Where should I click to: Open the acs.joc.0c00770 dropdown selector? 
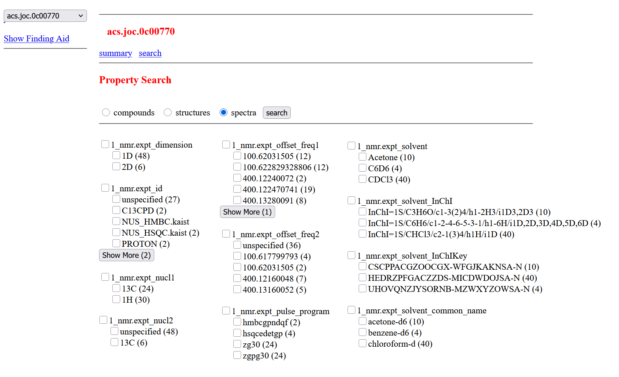[45, 16]
